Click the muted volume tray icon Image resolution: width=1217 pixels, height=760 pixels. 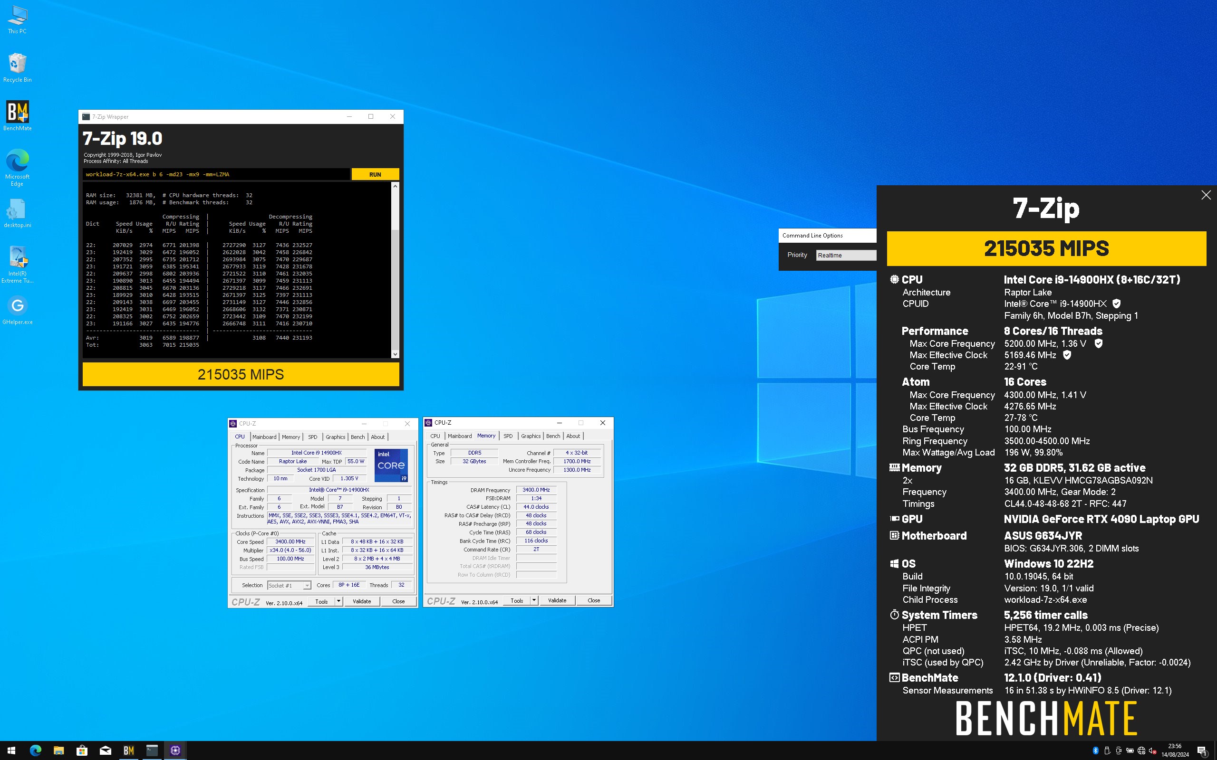(1153, 750)
